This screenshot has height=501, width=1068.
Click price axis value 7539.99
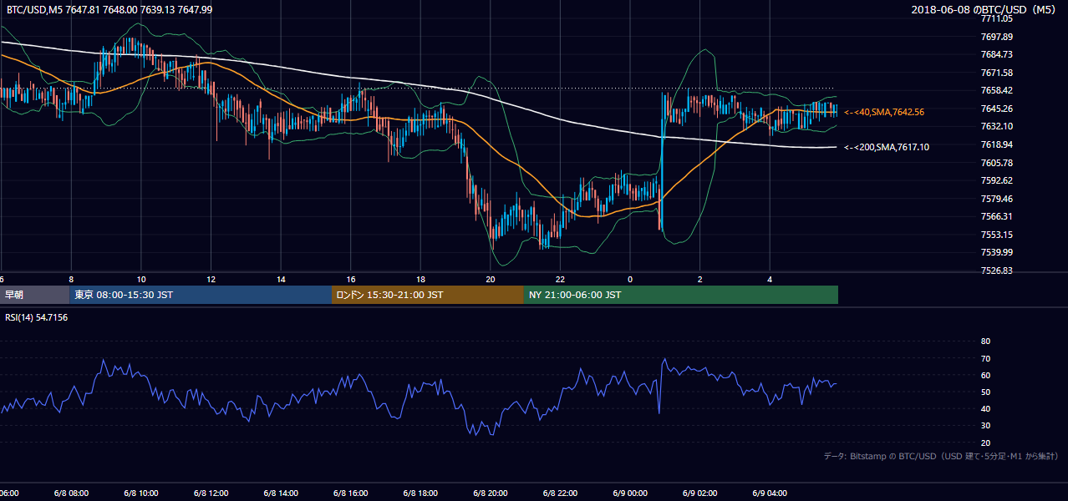[x=996, y=252]
